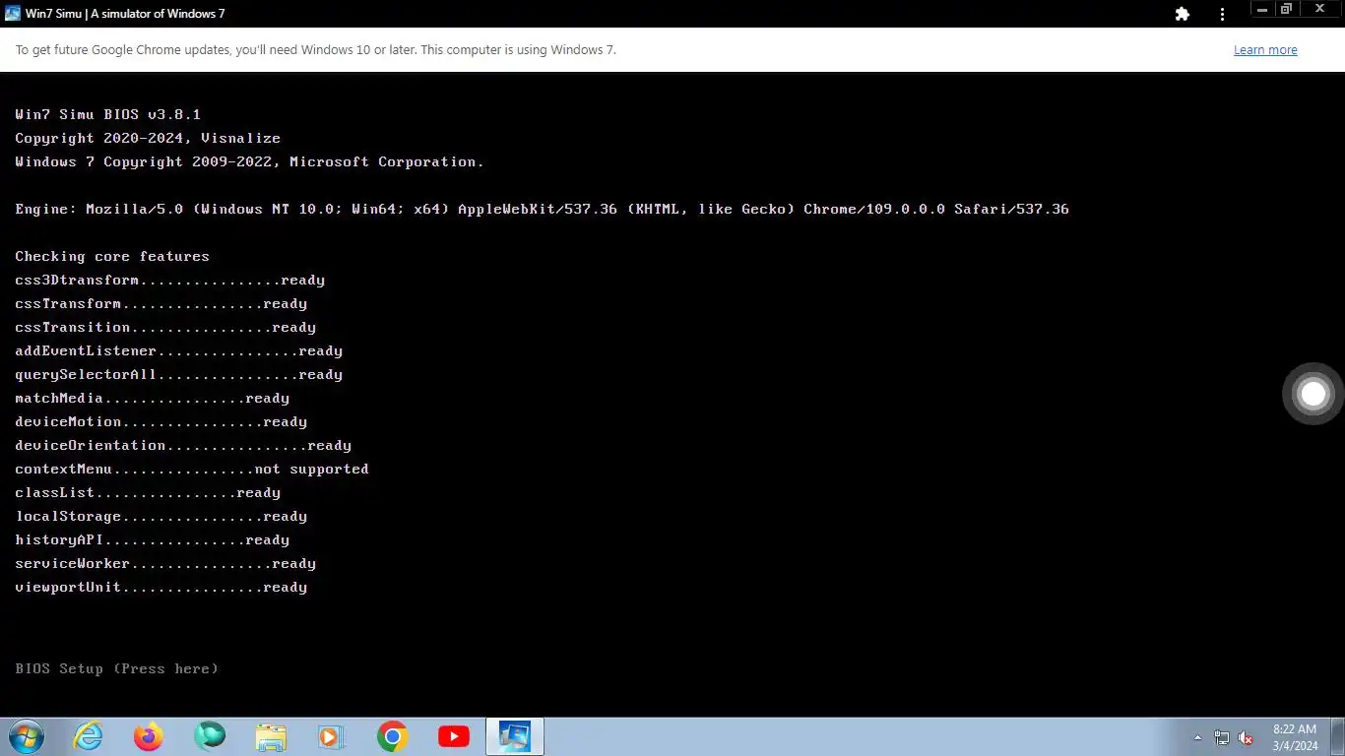Image resolution: width=1345 pixels, height=756 pixels.
Task: Launch Internet Explorer from the taskbar
Action: tap(88, 736)
